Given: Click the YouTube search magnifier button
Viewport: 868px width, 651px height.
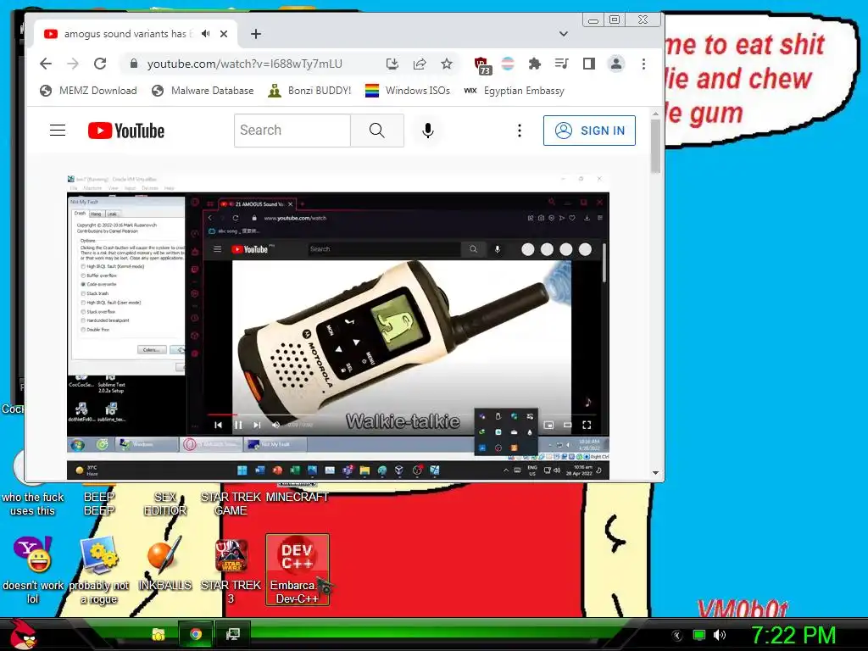Looking at the screenshot, I should (x=377, y=131).
